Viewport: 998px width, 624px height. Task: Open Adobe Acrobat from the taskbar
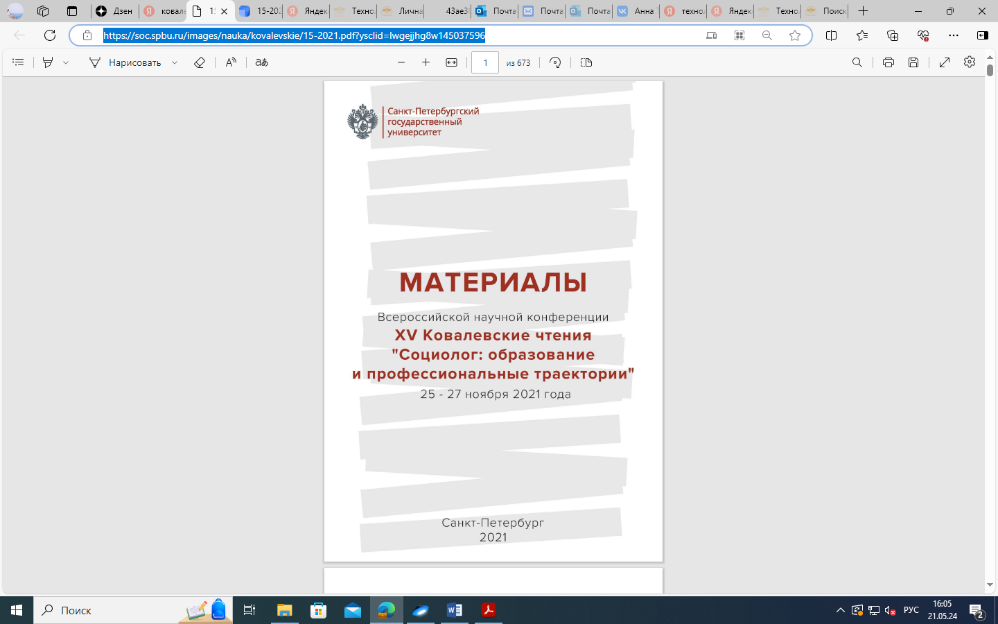point(489,610)
